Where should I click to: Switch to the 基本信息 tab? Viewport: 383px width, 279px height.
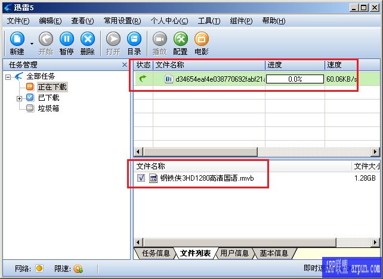click(274, 253)
